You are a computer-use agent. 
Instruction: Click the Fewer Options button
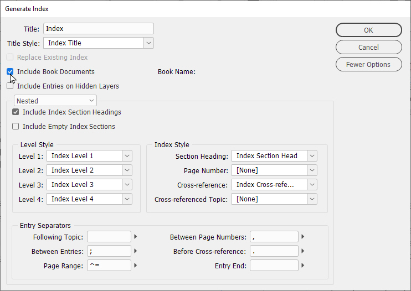pyautogui.click(x=368, y=64)
